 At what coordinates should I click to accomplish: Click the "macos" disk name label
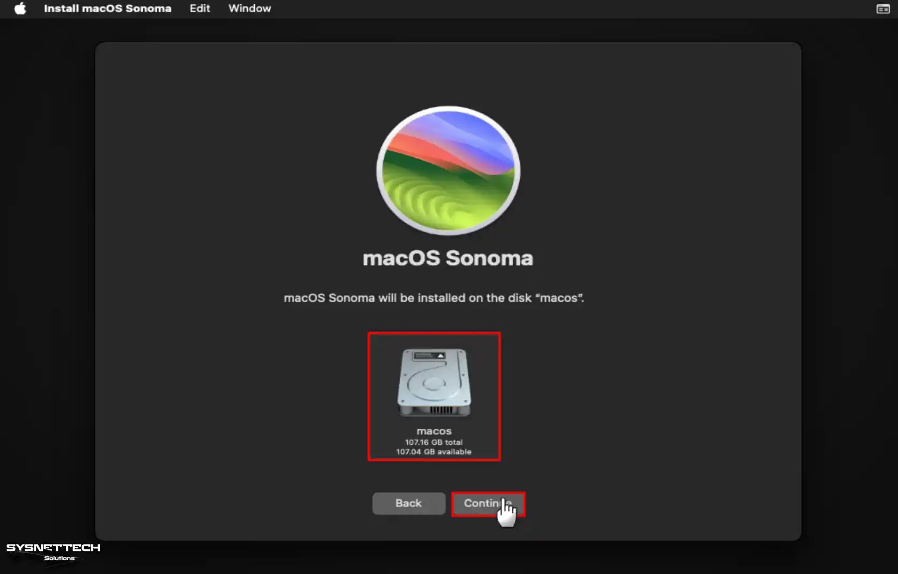pos(434,430)
